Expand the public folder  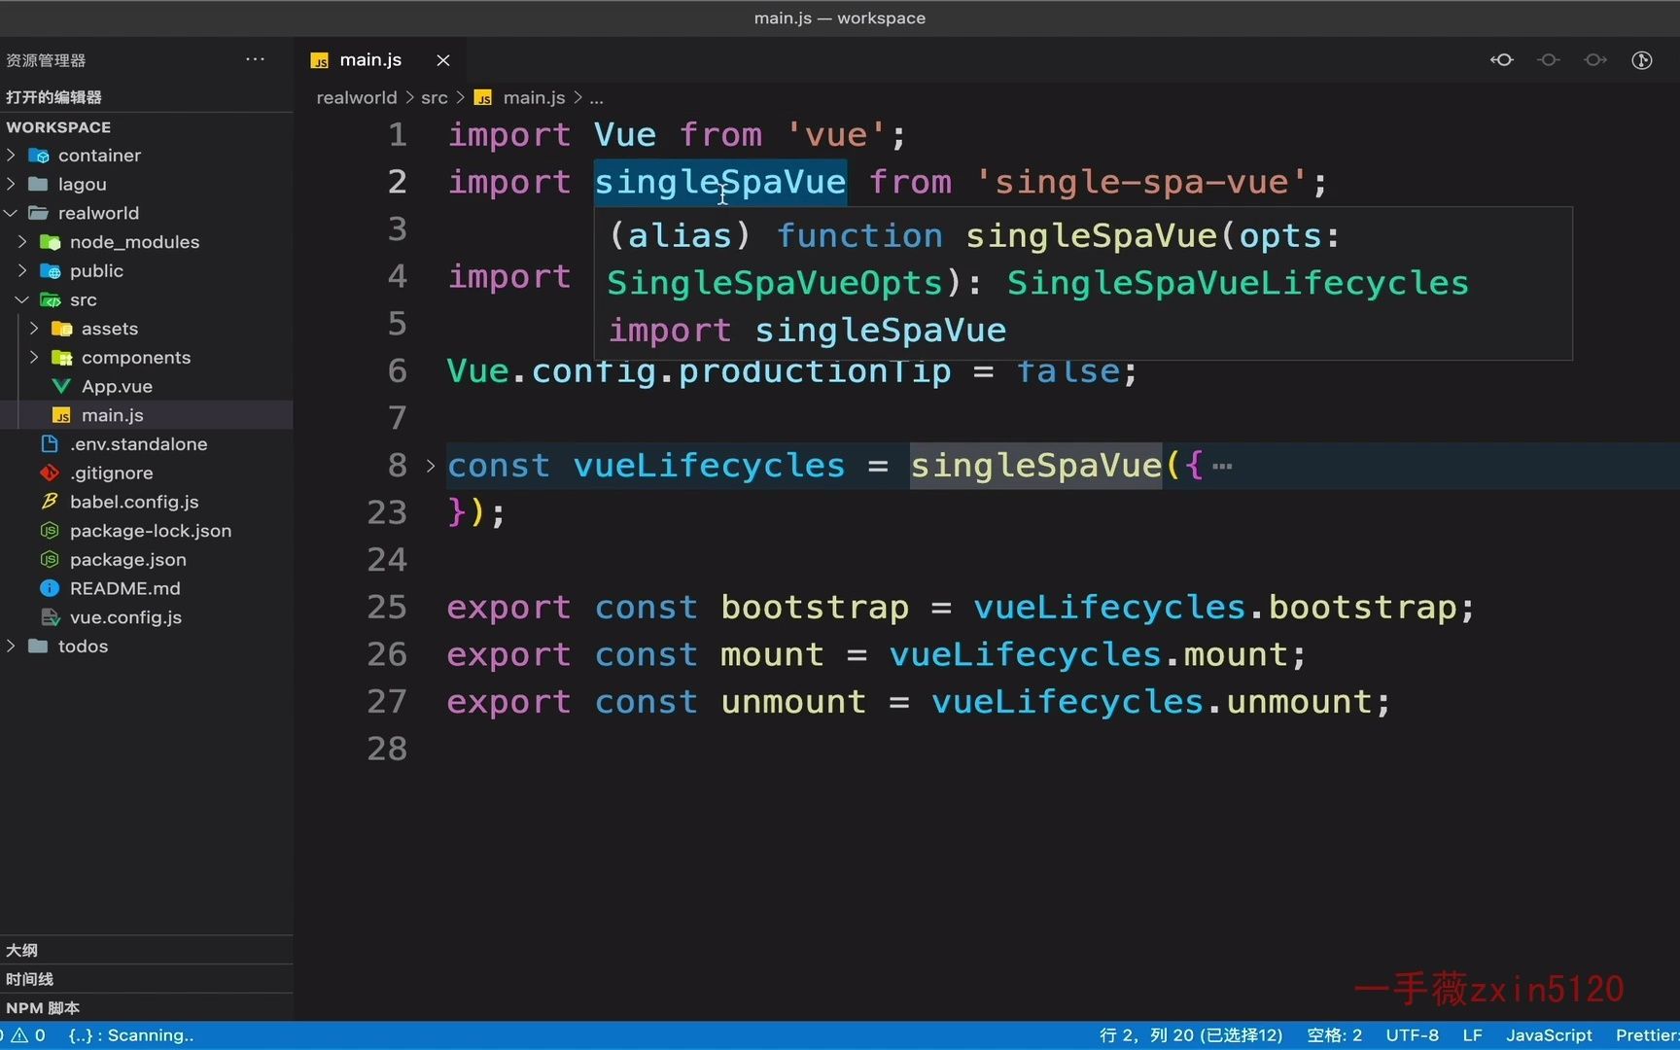point(22,270)
